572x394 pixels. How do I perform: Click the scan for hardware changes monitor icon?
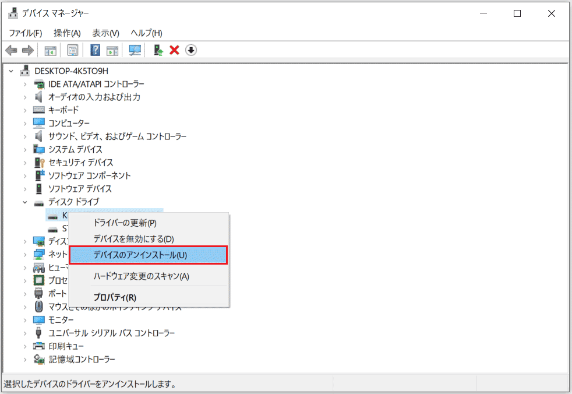point(135,50)
